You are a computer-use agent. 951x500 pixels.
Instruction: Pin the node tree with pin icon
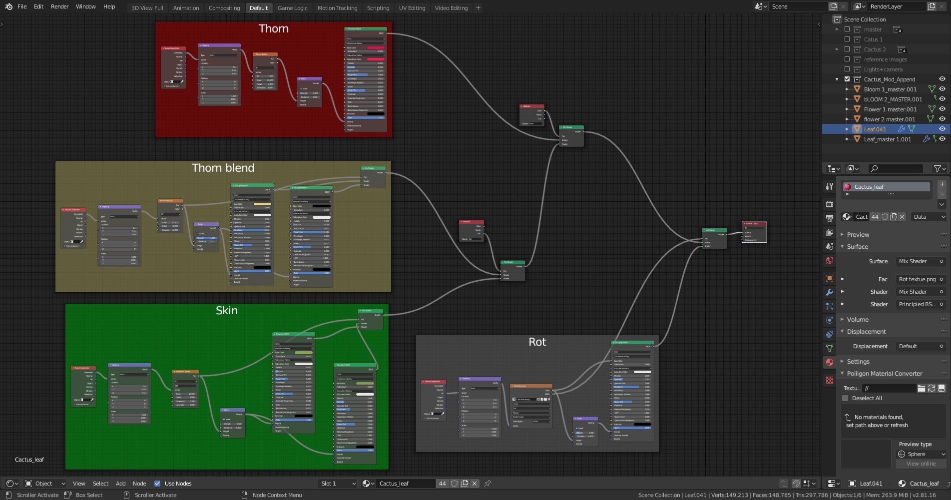[487, 484]
